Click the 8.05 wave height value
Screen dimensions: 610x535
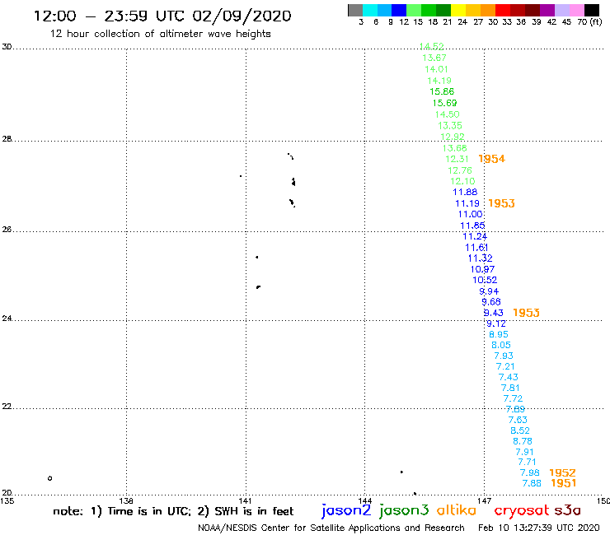click(501, 345)
